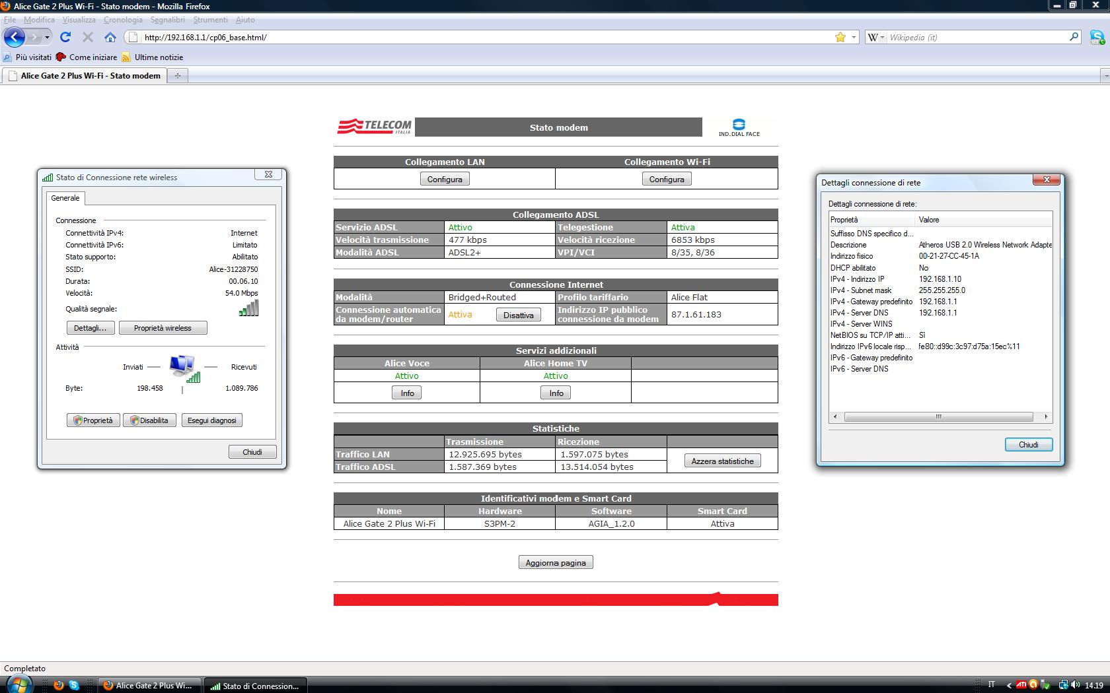The width and height of the screenshot is (1110, 693).
Task: Click horizontal scrollbar in details list
Action: 938,417
